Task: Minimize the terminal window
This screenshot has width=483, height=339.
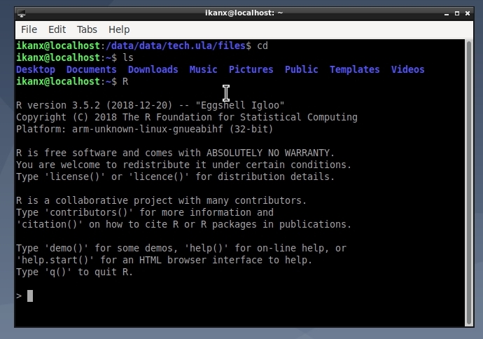Action: click(x=447, y=13)
